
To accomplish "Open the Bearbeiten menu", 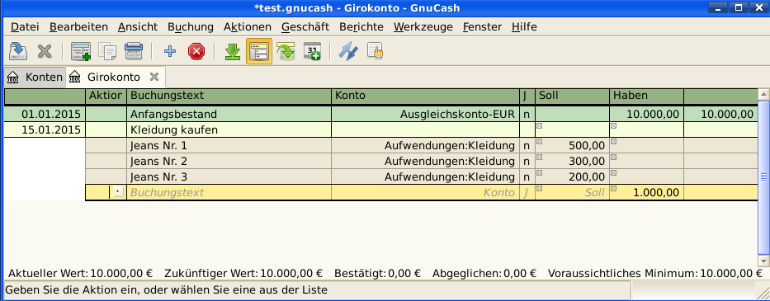I will (x=78, y=27).
